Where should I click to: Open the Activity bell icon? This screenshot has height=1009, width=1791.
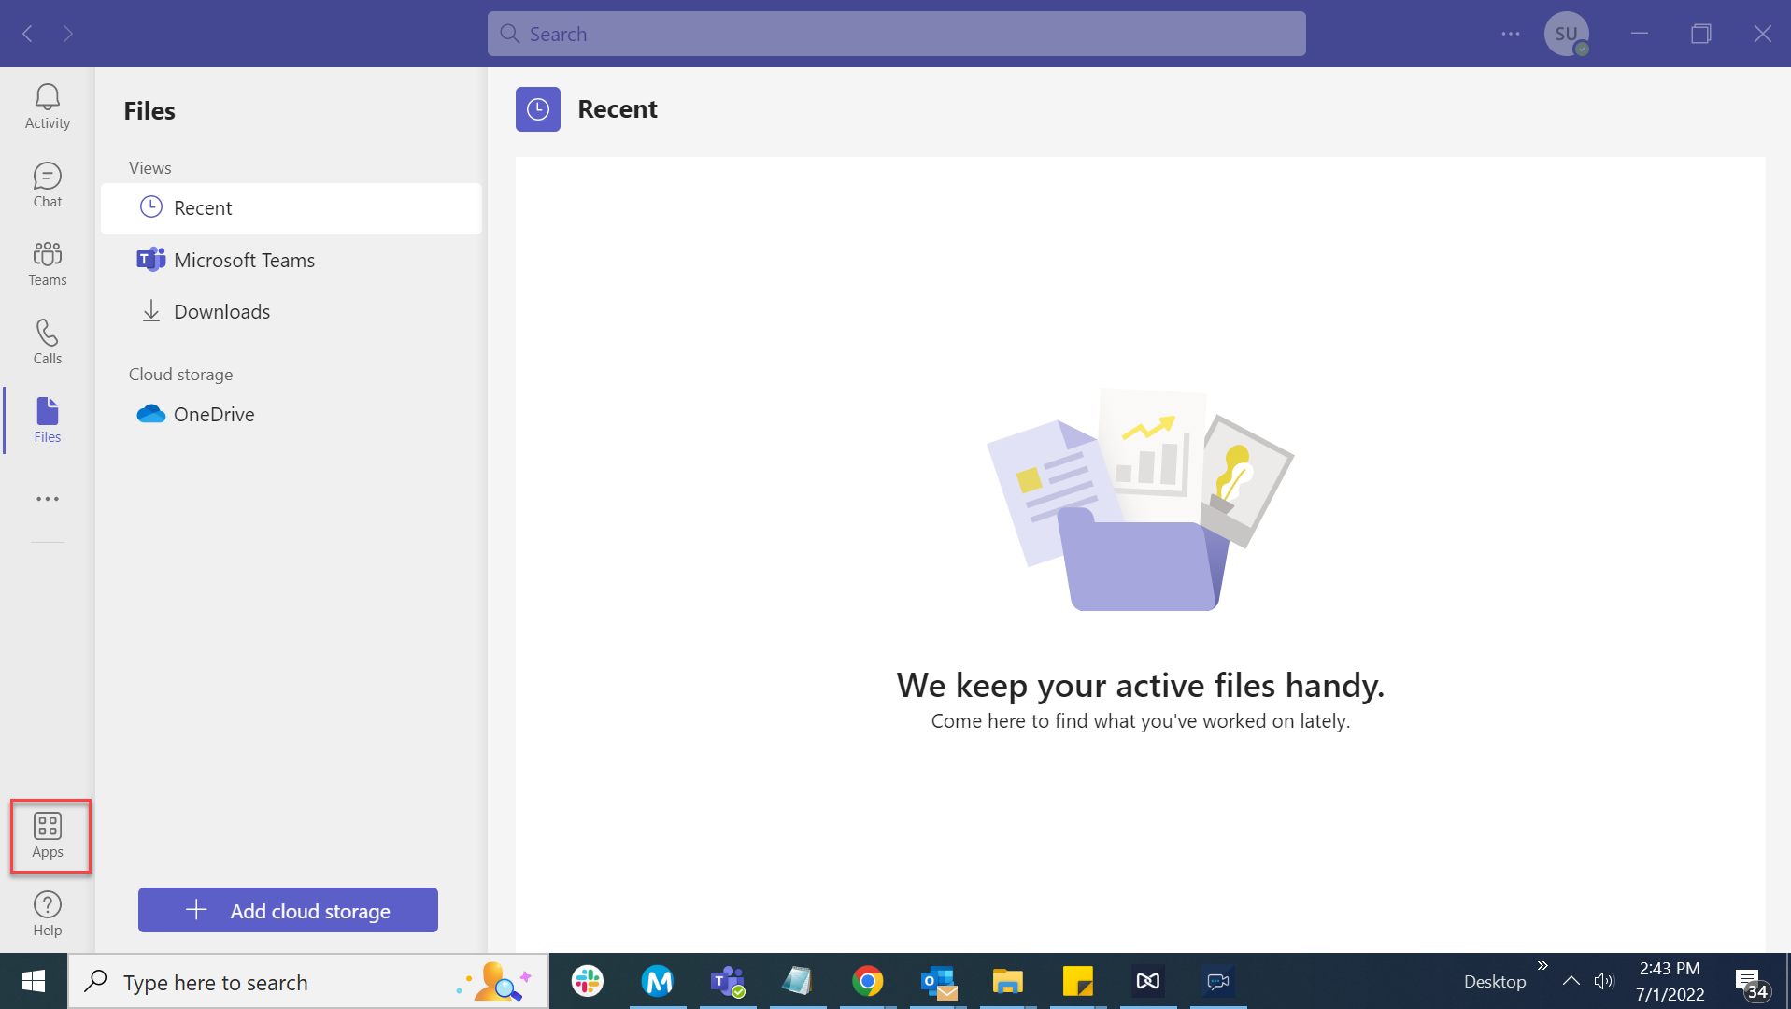pos(47,107)
